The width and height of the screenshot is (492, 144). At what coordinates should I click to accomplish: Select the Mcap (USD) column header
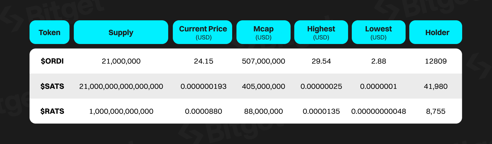point(264,32)
